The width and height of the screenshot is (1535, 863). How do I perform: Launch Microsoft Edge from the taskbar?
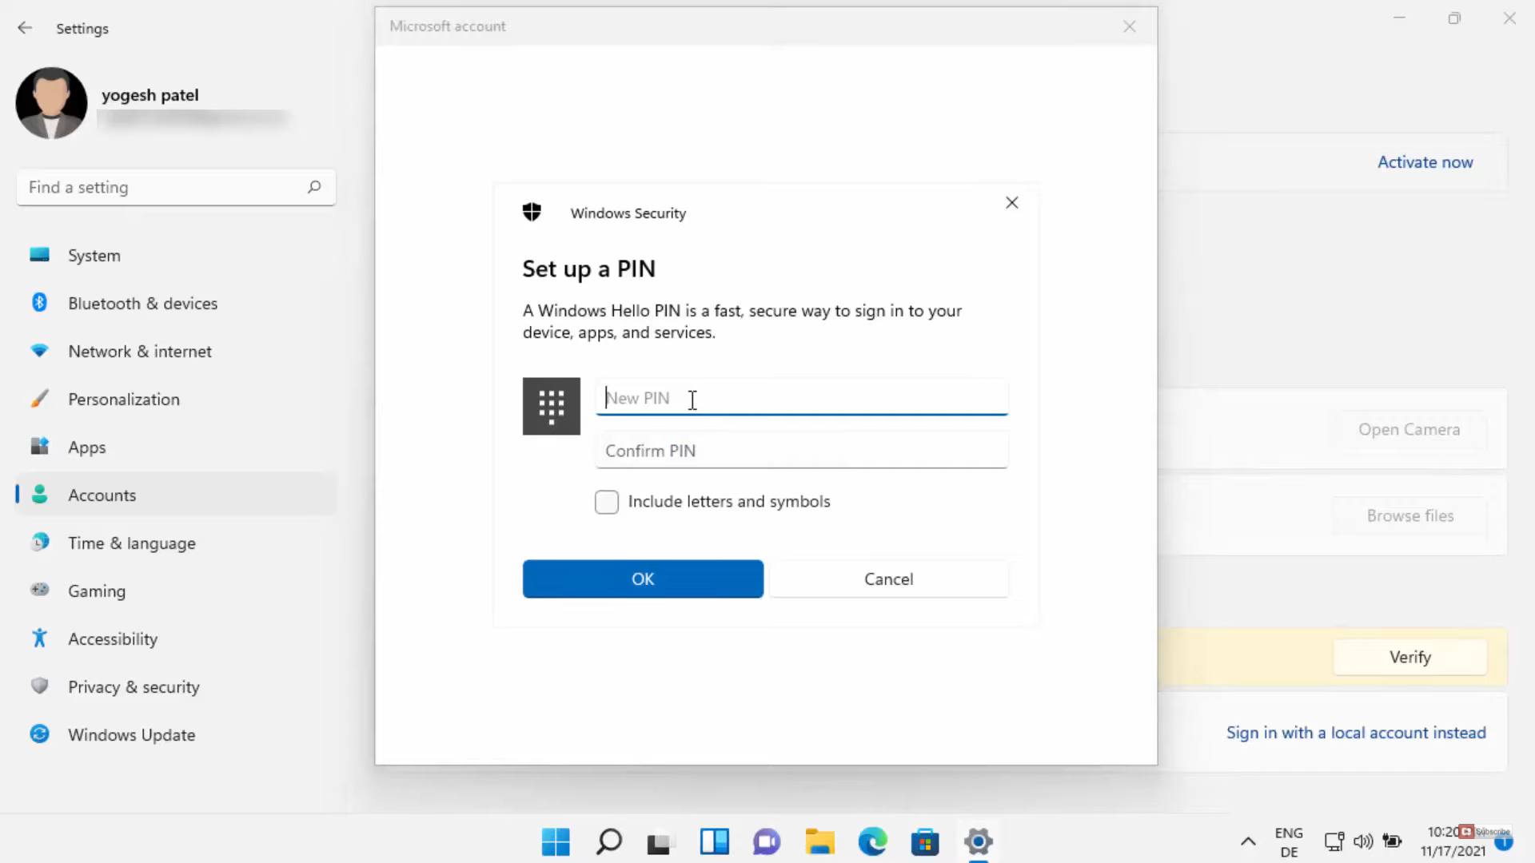(872, 841)
